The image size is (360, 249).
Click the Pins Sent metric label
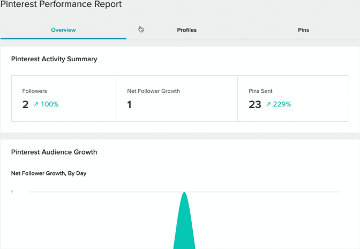(x=261, y=91)
